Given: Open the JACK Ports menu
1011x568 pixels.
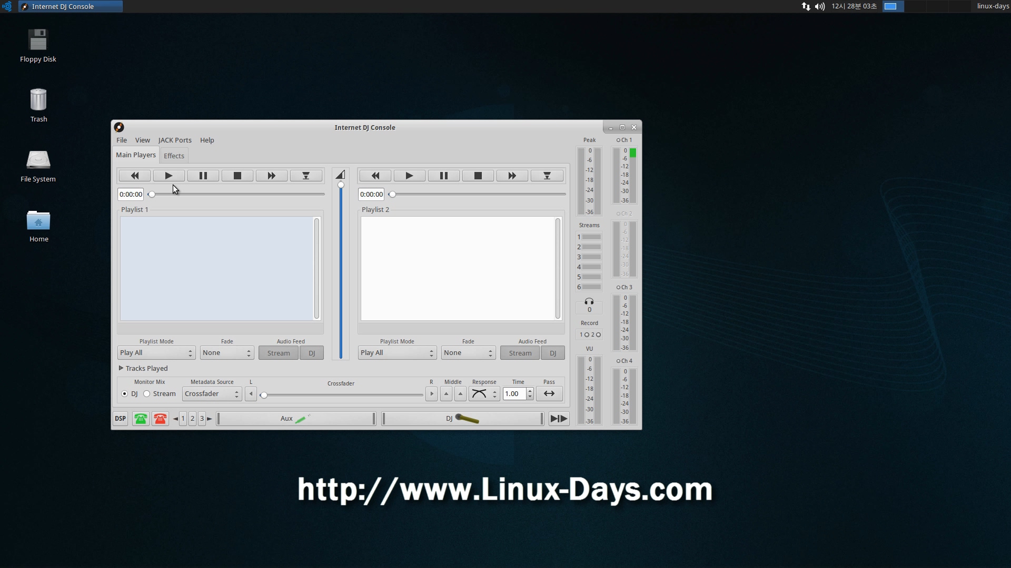Looking at the screenshot, I should pyautogui.click(x=175, y=140).
